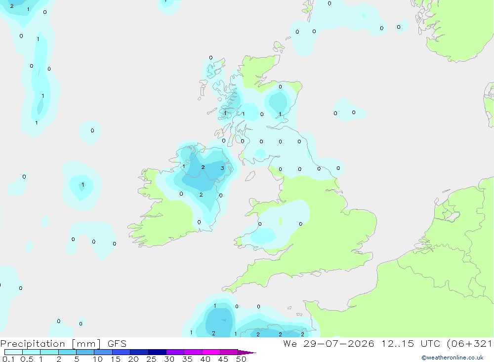Screen dimensions: 494x362
Task: Click the '(06+321' forecast run text
Action: [x=469, y=344]
